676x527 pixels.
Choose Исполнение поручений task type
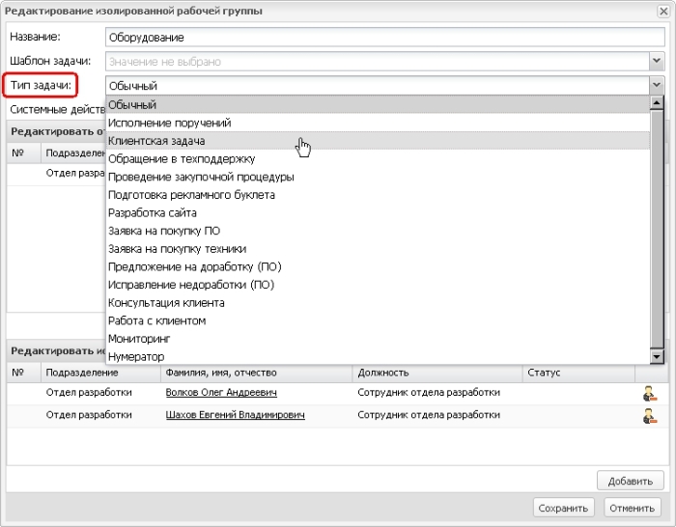(169, 123)
